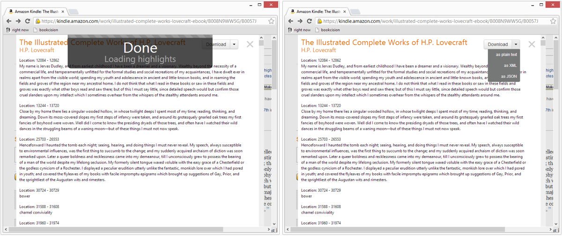Viewport: 562px width, 236px height.
Task: Select 'Location: 12084 - 12862' in right window
Action: coord(321,60)
